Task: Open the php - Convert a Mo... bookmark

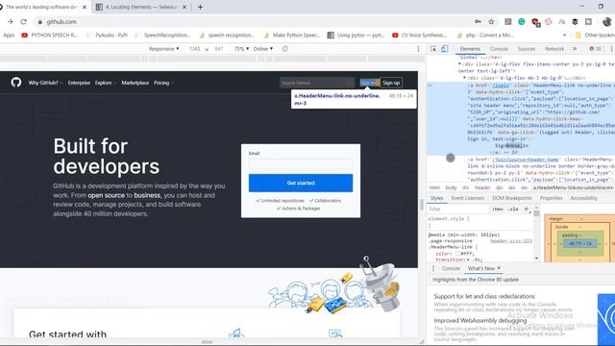Action: point(484,36)
